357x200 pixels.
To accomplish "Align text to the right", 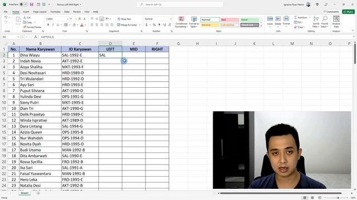I will coord(102,24).
